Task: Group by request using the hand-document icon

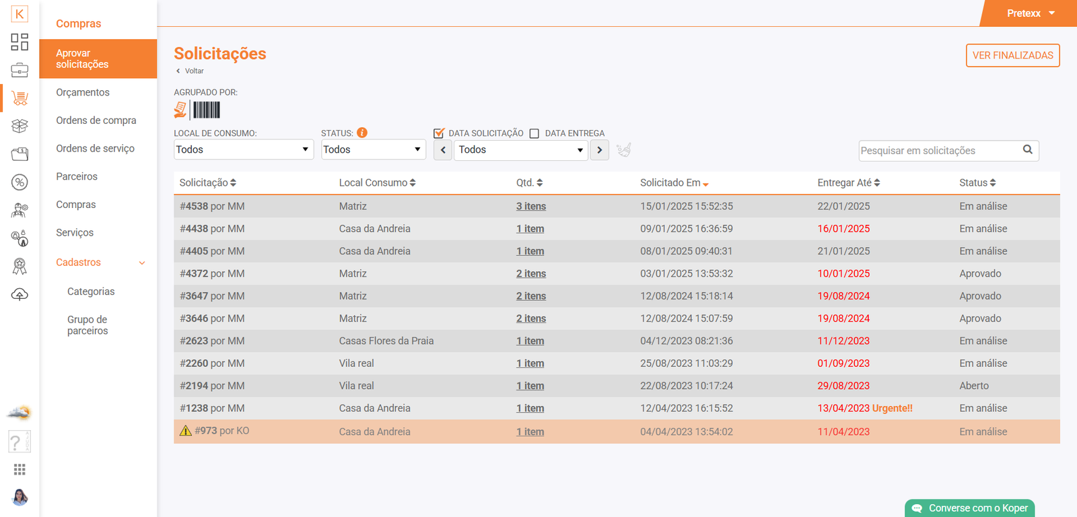Action: (x=180, y=110)
